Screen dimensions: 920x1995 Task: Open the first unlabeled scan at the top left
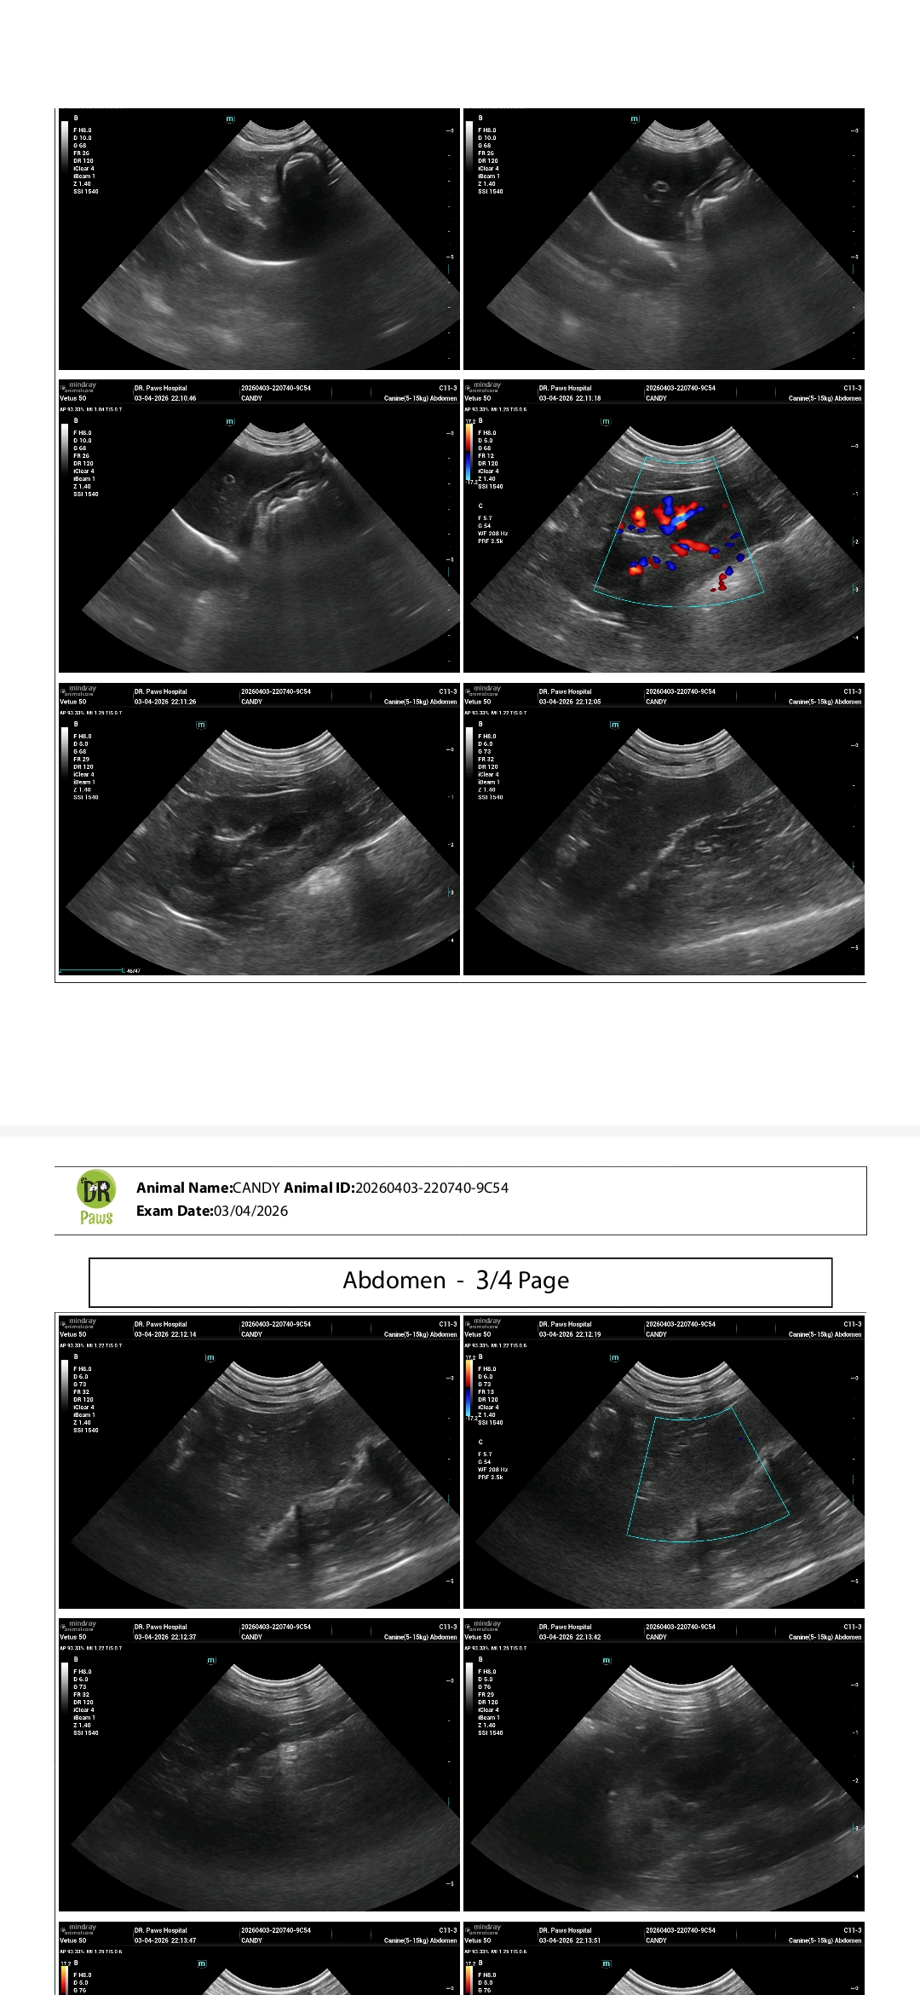coord(259,247)
